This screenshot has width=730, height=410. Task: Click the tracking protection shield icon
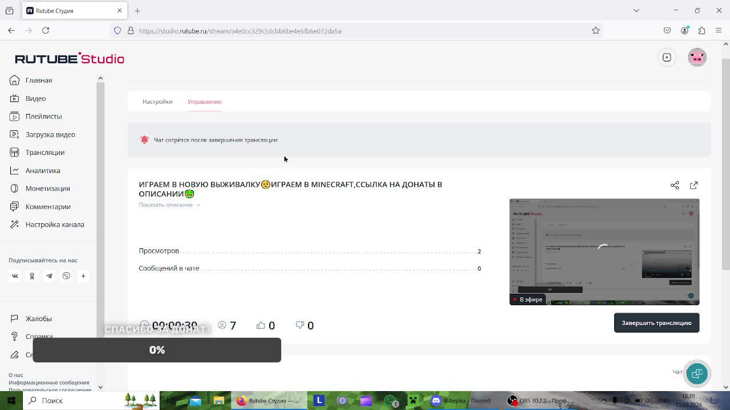[x=117, y=31]
